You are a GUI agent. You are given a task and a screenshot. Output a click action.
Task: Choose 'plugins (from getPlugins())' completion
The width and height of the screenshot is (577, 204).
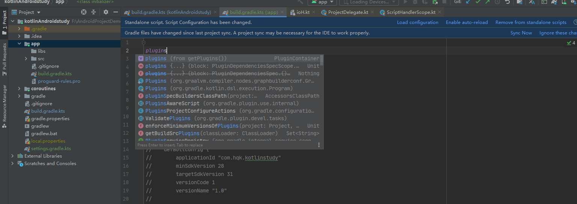(228, 58)
